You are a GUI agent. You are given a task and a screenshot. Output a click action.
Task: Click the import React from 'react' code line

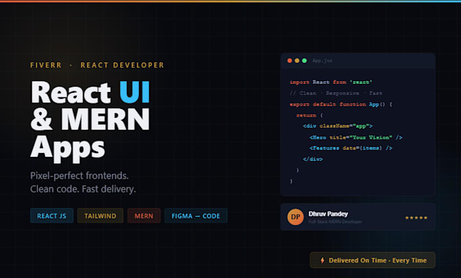(331, 82)
